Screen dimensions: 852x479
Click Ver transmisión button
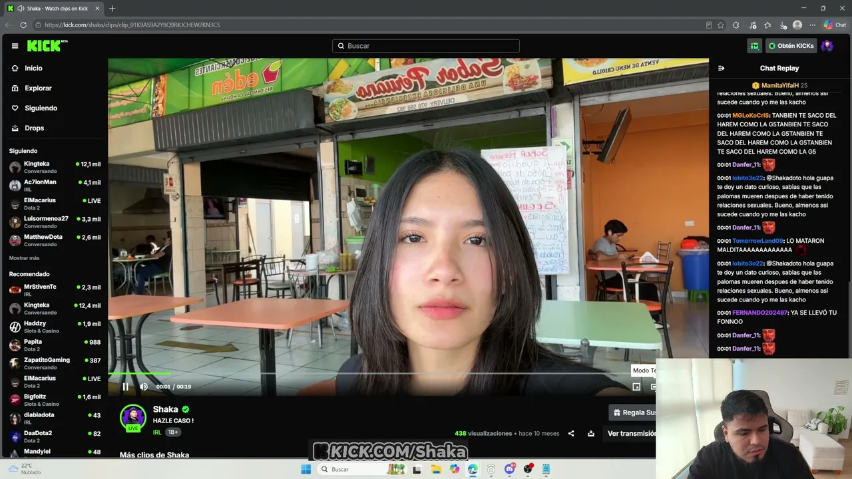coord(631,434)
